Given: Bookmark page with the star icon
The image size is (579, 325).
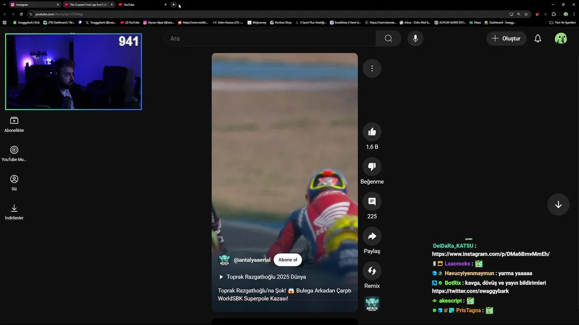Looking at the screenshot, I should tap(526, 14).
